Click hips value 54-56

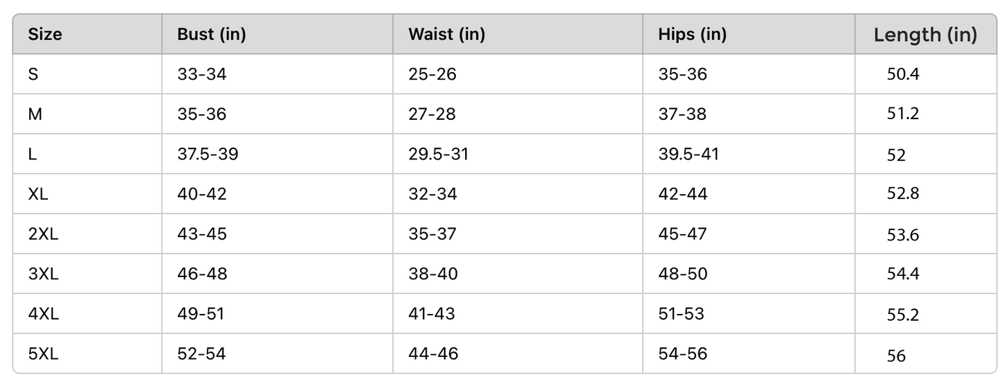(682, 353)
